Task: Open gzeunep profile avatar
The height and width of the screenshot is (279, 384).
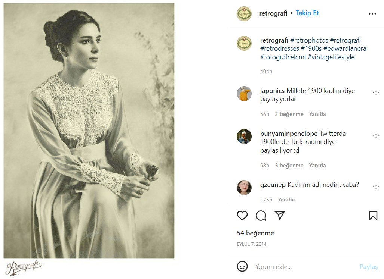Action: (244, 187)
